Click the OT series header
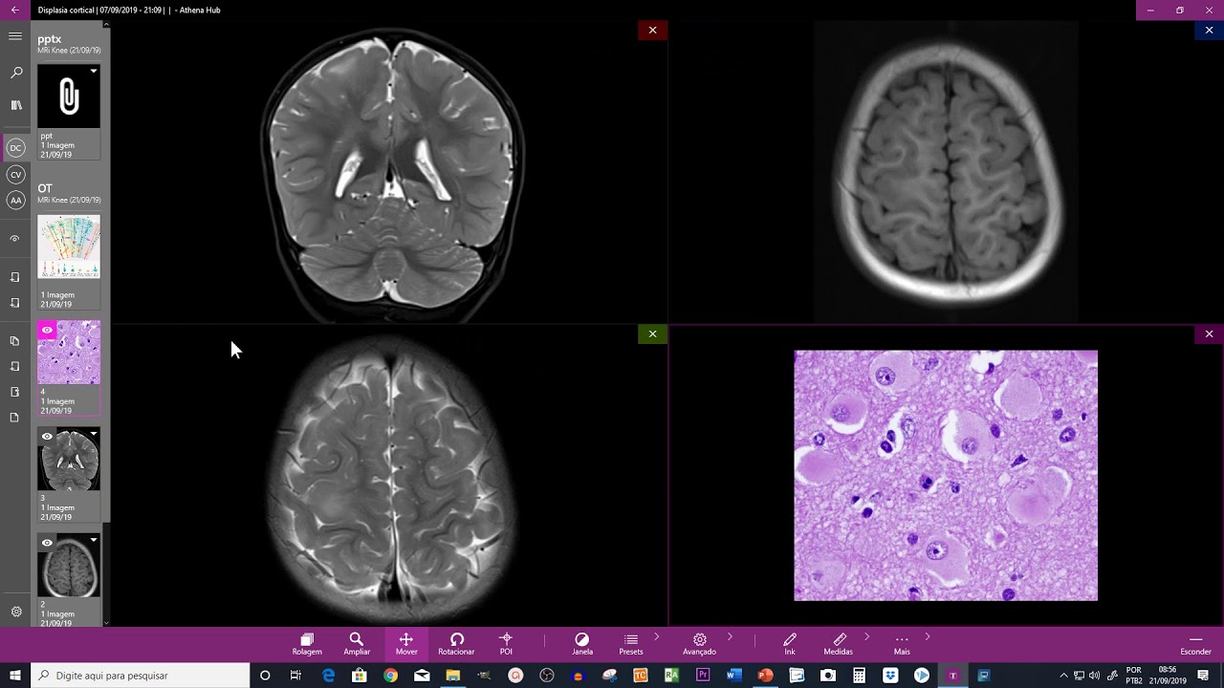 point(69,194)
